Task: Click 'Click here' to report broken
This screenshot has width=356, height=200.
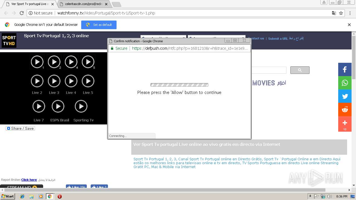Action: [29, 180]
